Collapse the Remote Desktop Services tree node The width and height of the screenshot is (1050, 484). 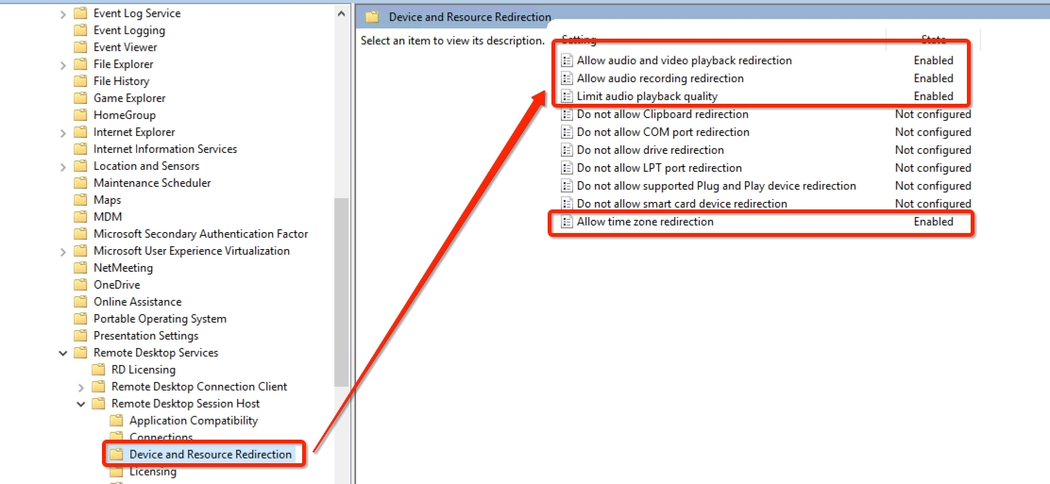coord(63,353)
